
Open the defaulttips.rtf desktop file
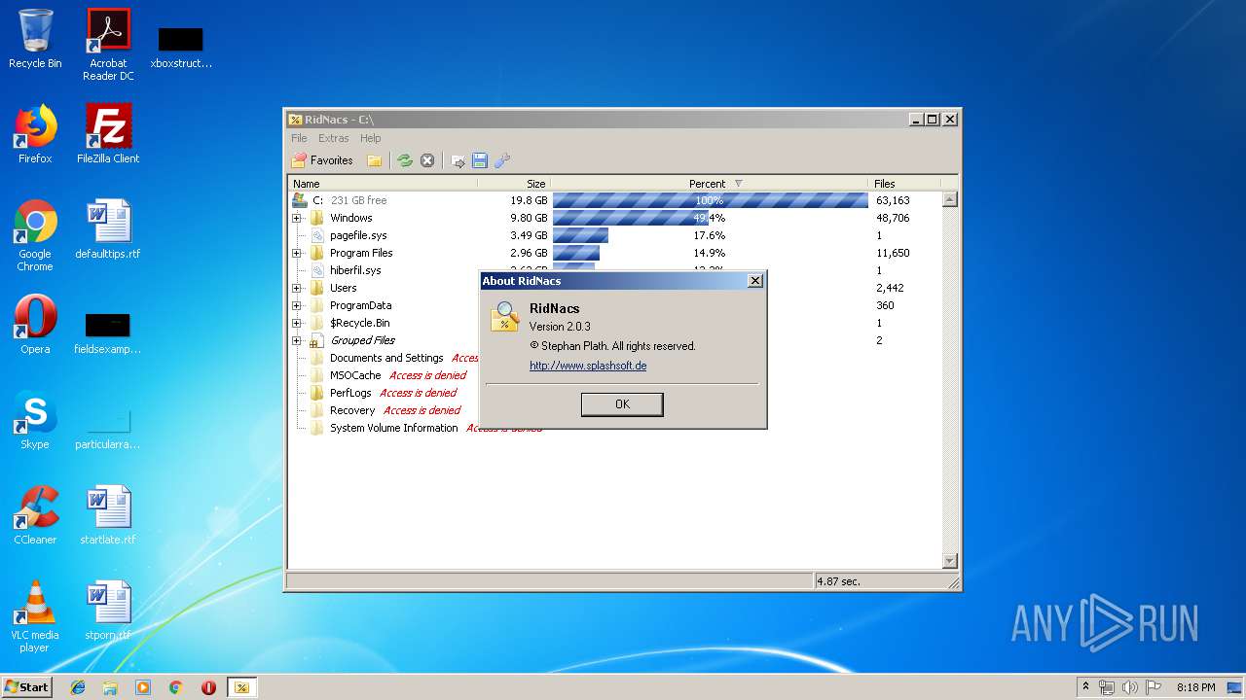pyautogui.click(x=108, y=229)
